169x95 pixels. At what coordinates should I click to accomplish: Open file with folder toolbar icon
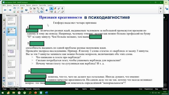click(22, 8)
